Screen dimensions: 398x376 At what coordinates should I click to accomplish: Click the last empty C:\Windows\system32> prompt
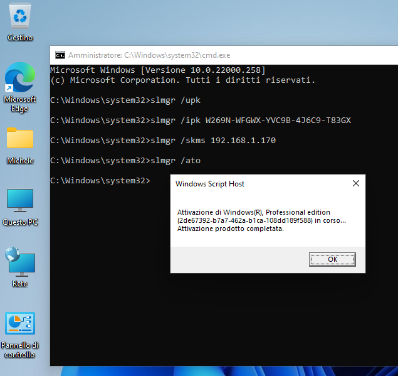(x=100, y=181)
